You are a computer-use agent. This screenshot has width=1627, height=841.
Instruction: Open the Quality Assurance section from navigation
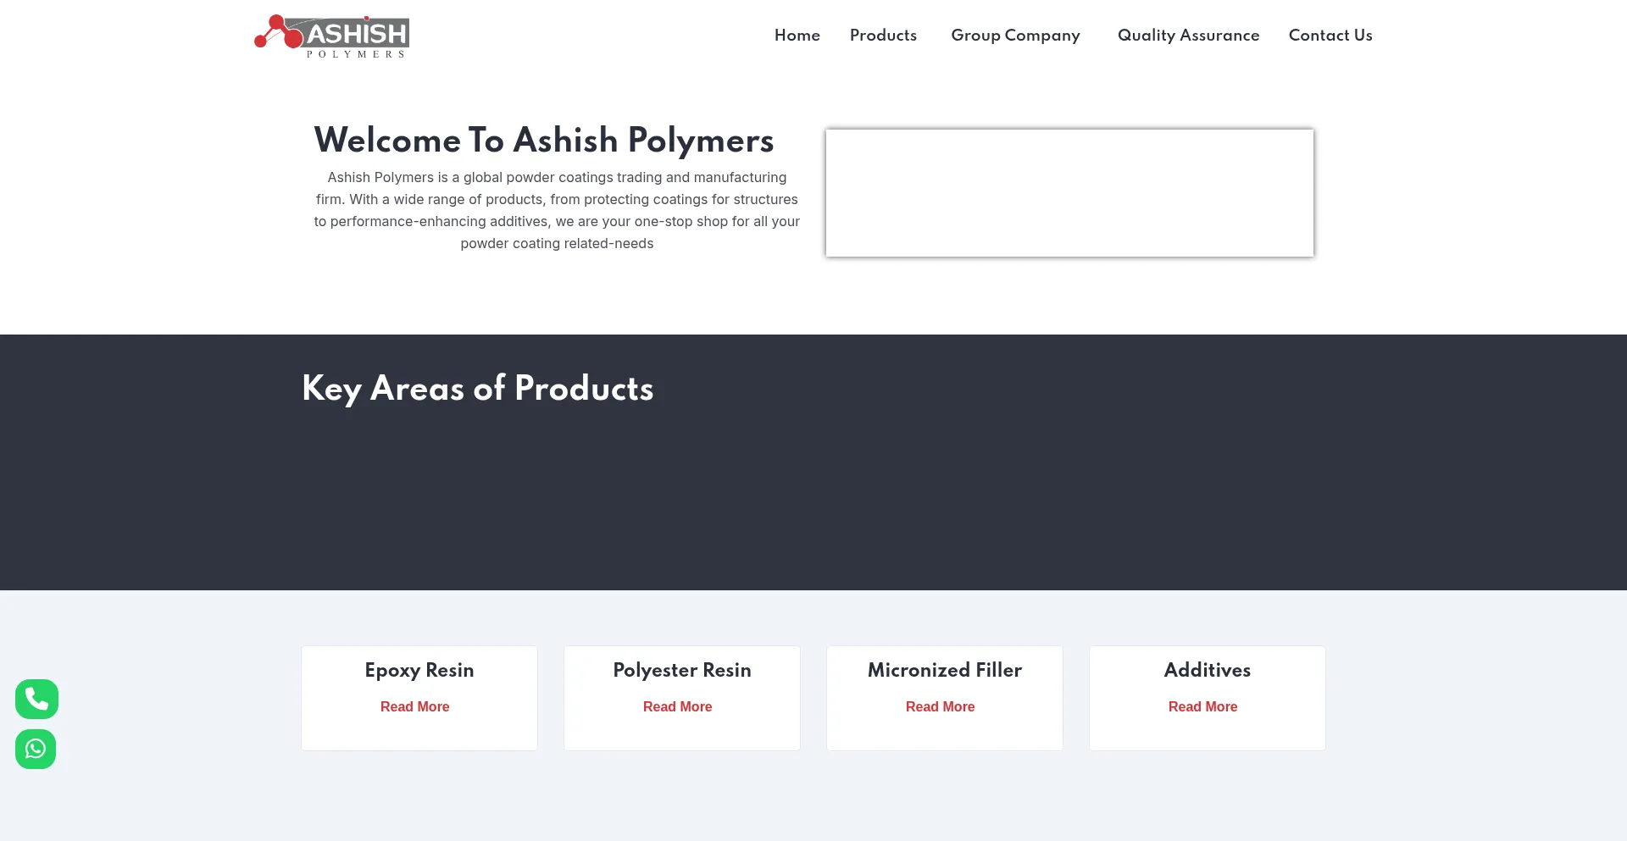point(1188,36)
